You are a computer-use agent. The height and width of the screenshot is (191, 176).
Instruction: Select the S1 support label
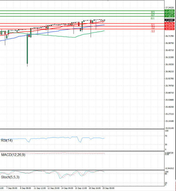[153, 25]
